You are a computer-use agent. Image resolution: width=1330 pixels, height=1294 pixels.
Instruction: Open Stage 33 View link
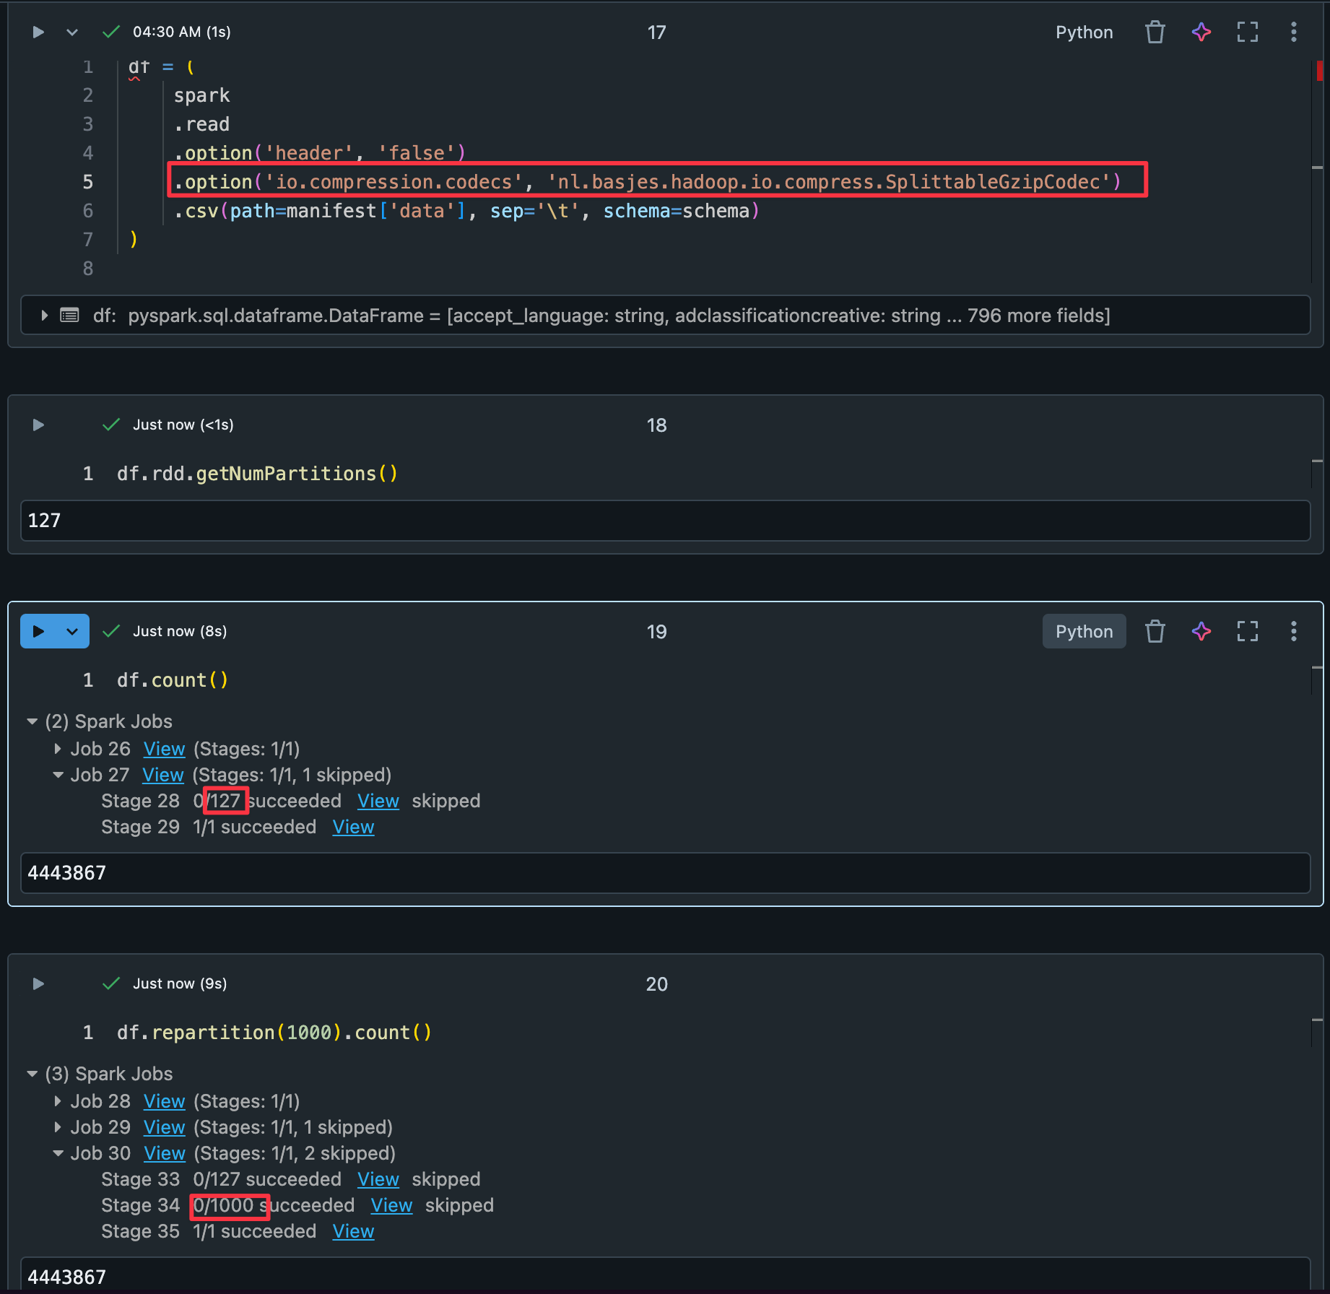[378, 1179]
